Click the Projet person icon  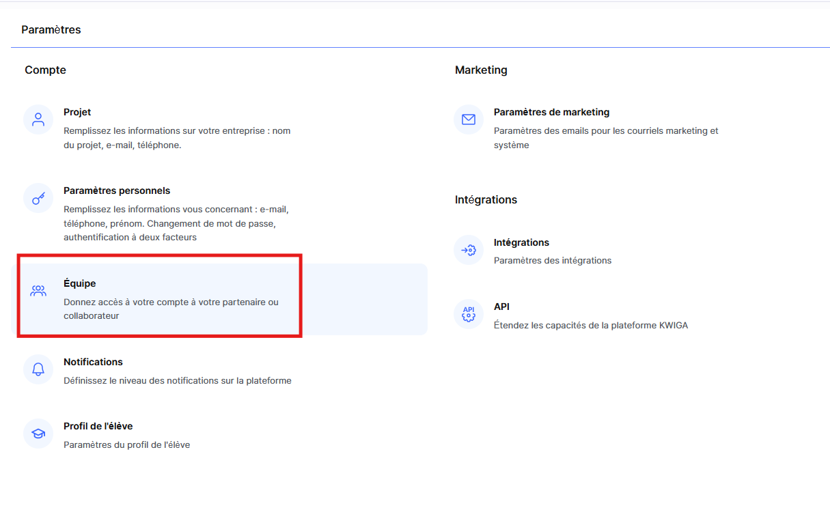[38, 119]
